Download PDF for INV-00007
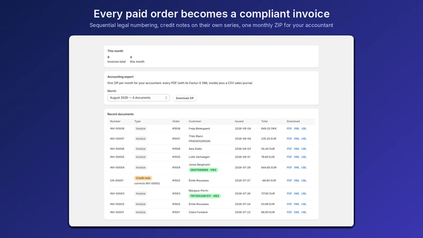 [x=289, y=139]
